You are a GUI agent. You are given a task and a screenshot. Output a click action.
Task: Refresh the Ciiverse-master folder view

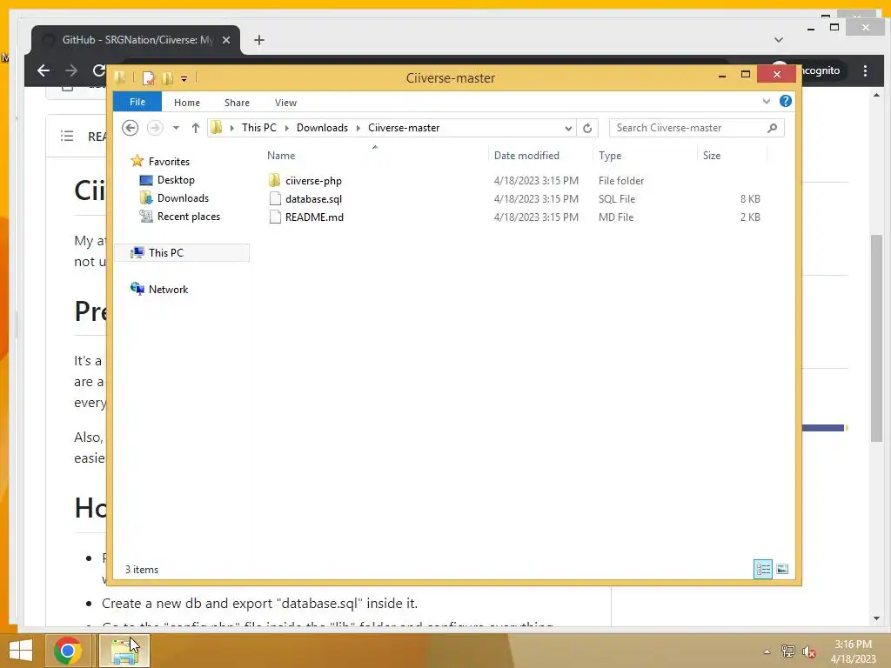tap(587, 128)
